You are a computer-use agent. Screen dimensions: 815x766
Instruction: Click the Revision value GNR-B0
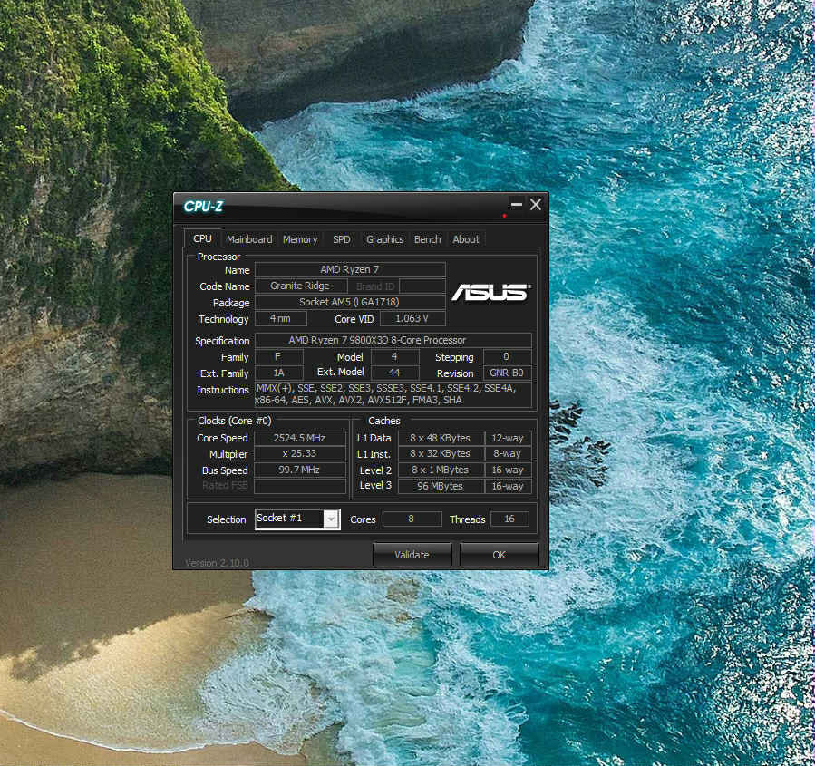click(507, 373)
